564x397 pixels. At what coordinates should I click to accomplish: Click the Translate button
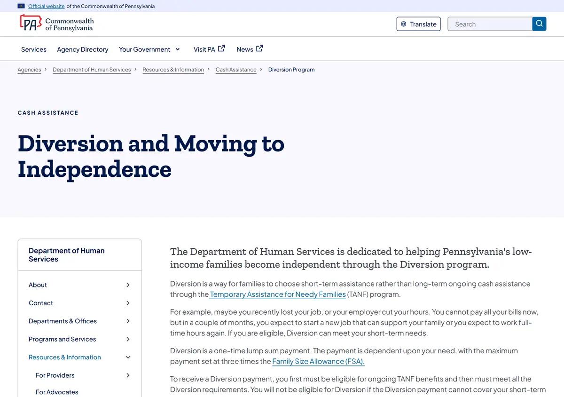418,24
